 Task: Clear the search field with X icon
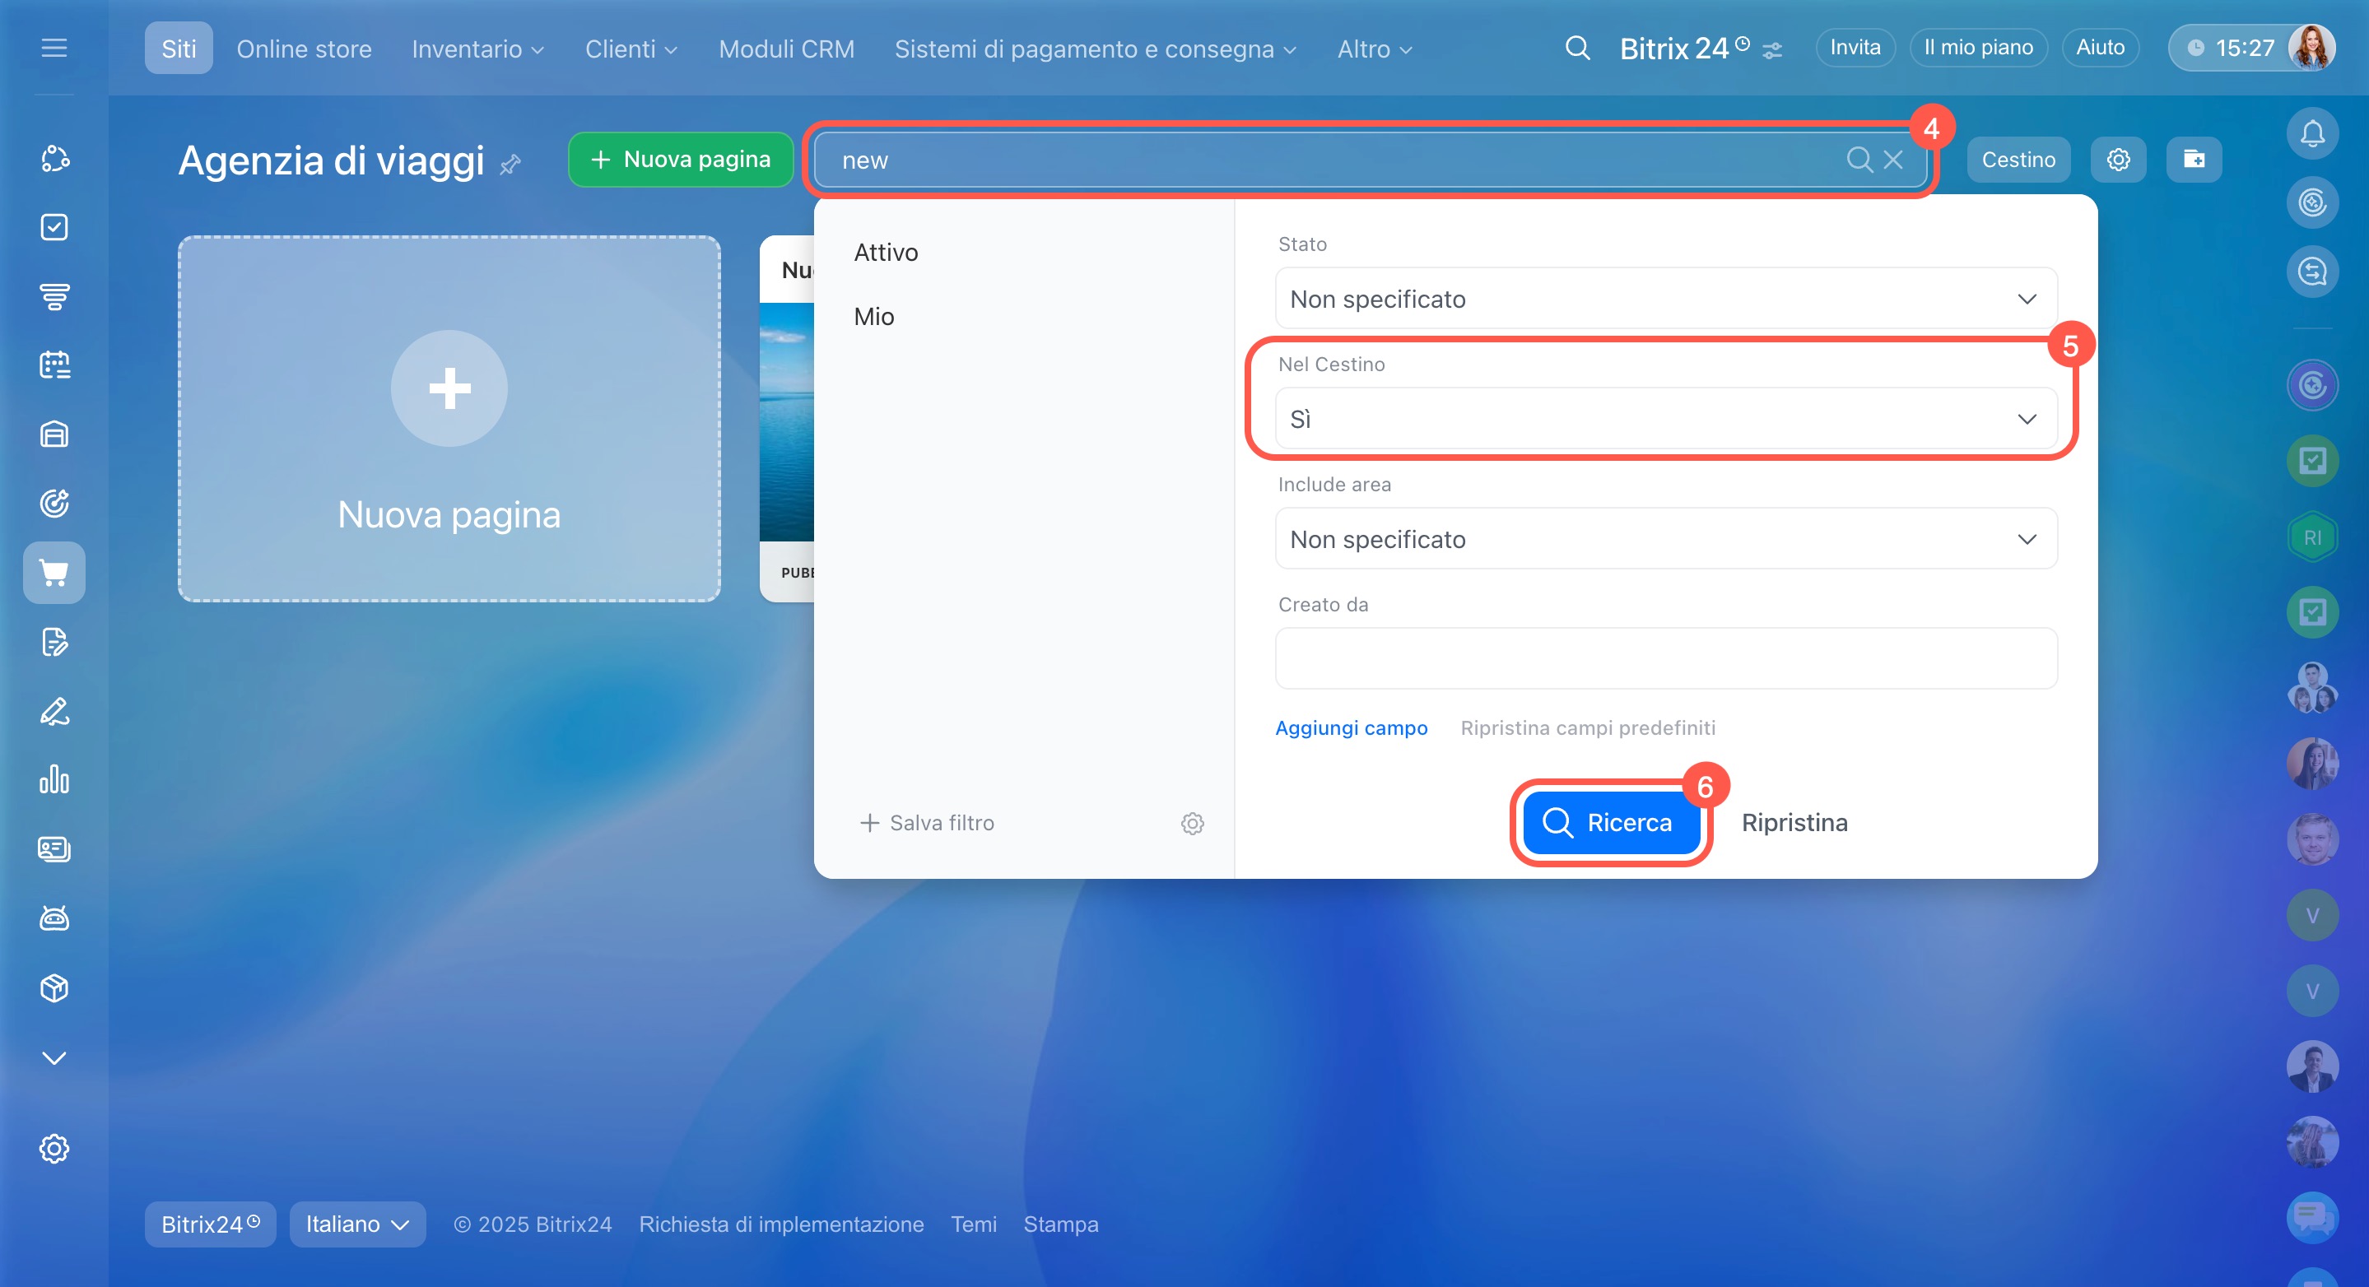point(1893,160)
